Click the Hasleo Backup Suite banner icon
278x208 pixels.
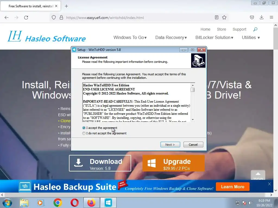(25, 187)
